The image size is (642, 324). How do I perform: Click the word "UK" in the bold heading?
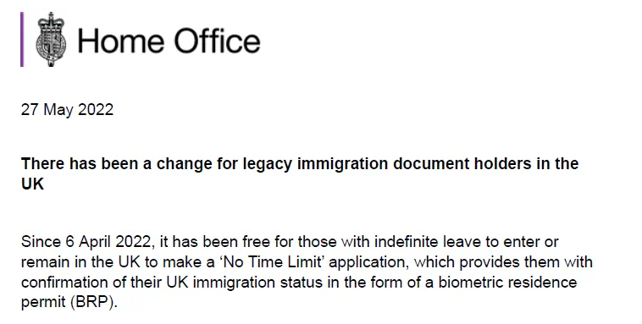32,184
